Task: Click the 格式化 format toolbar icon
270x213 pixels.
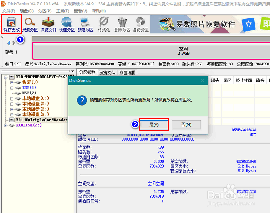Action: point(104,24)
